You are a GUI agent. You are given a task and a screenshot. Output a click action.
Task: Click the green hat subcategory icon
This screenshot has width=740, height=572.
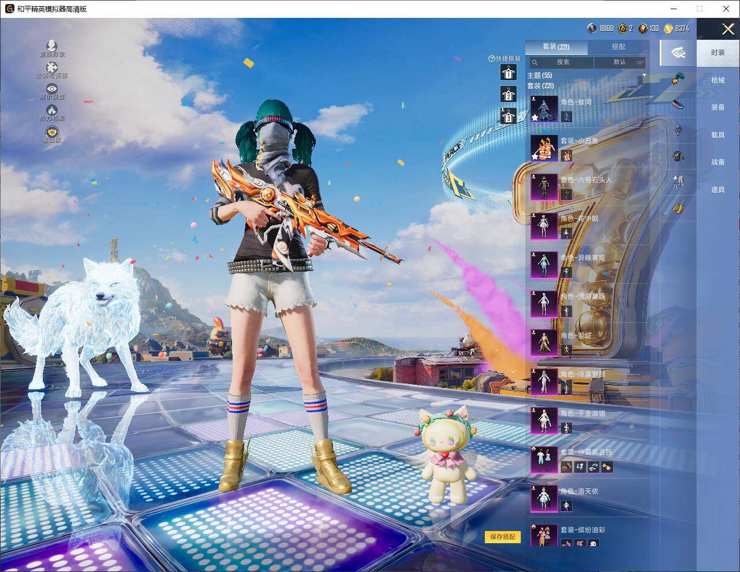coord(678,80)
